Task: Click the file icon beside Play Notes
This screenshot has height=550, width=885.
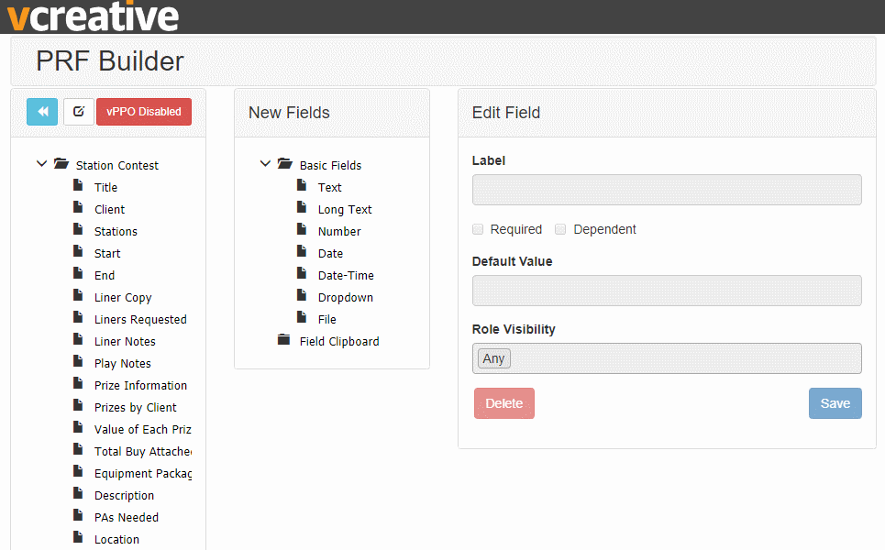Action: point(79,361)
